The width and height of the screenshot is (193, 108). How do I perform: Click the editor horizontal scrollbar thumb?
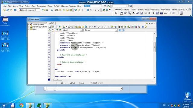[x=58, y=80]
